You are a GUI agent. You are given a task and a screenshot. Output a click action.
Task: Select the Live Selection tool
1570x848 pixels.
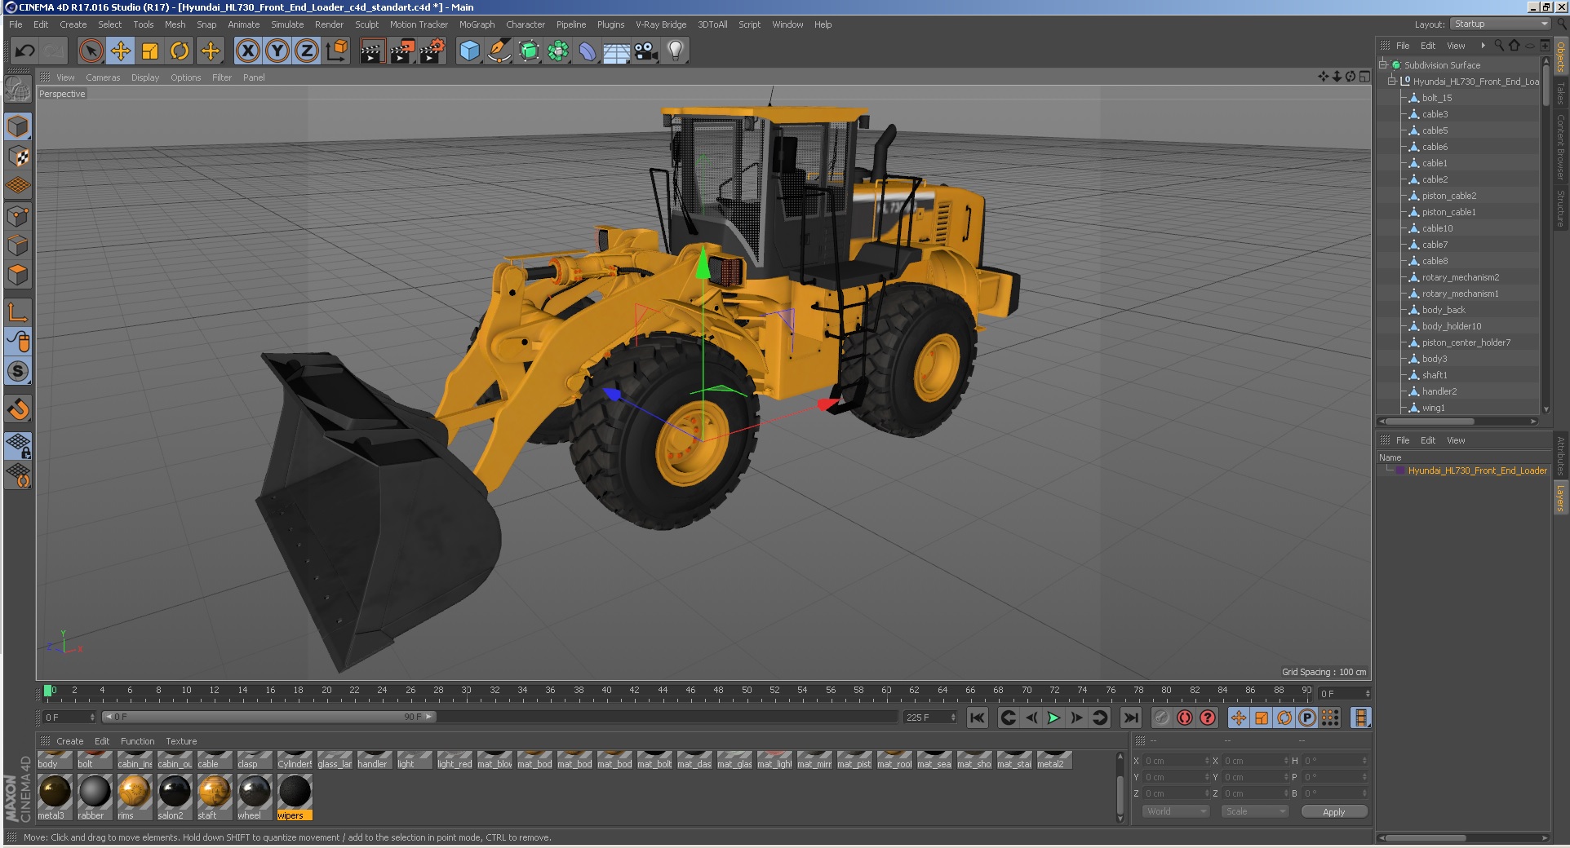tap(91, 51)
